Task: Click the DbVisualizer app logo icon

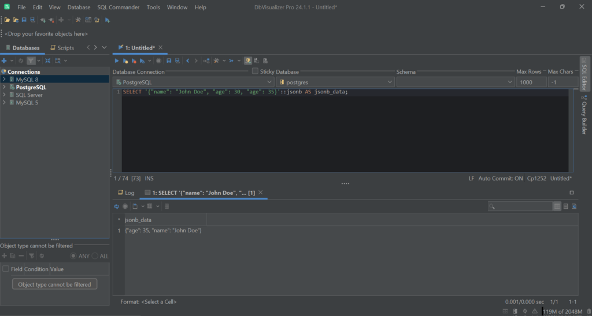Action: pos(7,7)
